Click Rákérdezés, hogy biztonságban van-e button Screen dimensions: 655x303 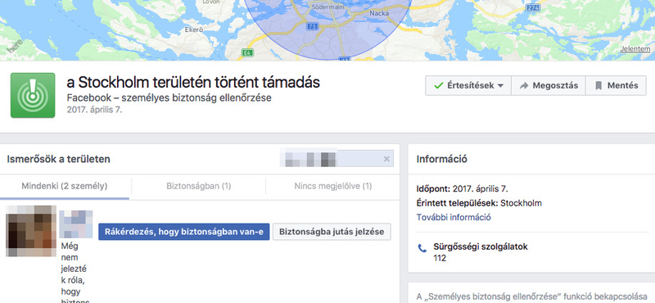pos(183,232)
